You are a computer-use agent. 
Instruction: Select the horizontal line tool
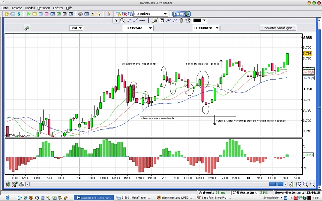tap(142, 20)
